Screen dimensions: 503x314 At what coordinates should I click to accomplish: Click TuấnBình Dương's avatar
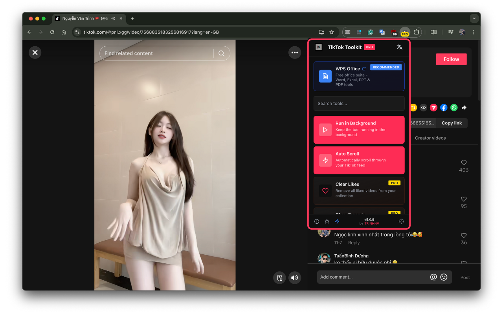tap(324, 259)
